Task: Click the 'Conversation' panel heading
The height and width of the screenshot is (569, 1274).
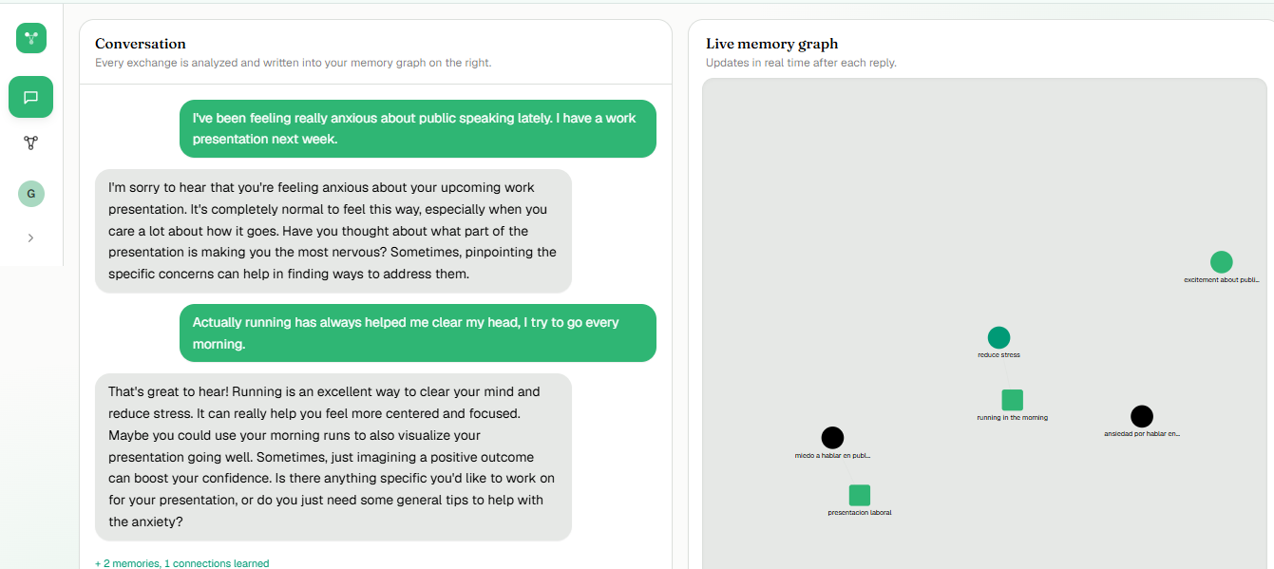Action: point(141,44)
